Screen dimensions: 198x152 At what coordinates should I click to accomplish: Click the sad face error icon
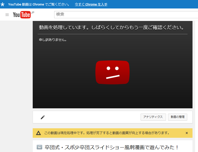coord(113,72)
